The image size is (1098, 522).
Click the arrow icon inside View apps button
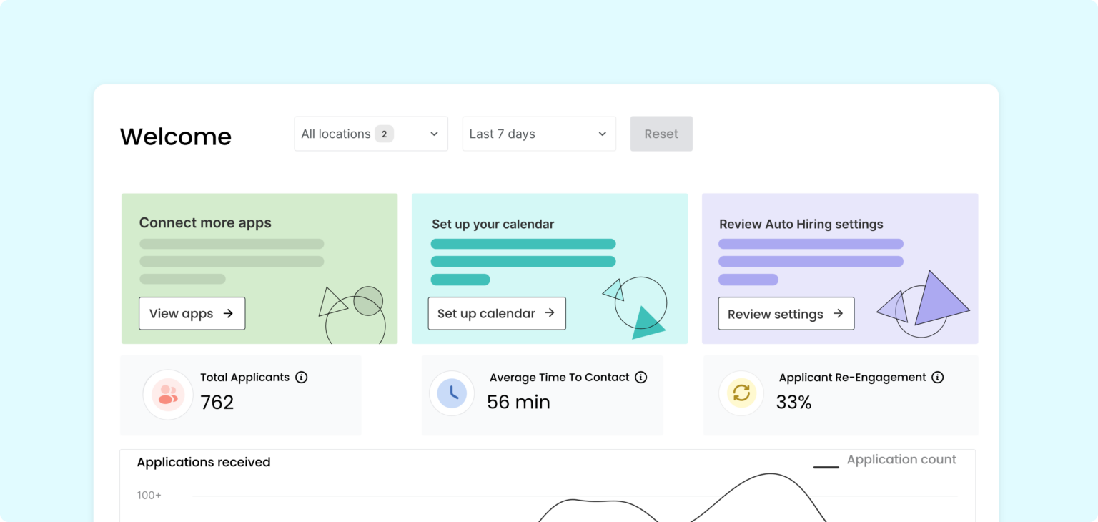(230, 313)
